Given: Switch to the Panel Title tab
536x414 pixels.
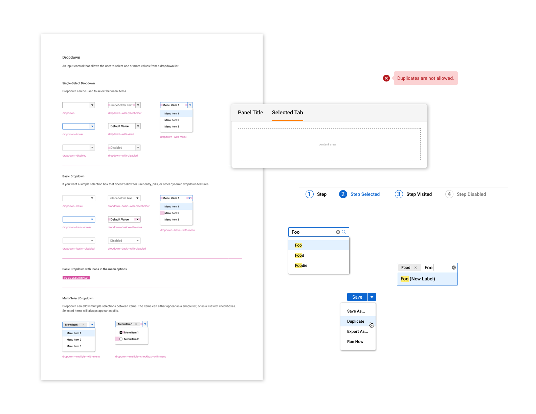Looking at the screenshot, I should click(x=250, y=113).
